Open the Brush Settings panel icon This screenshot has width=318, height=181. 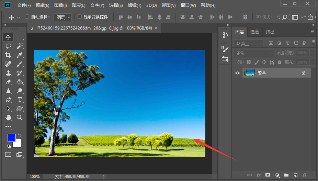(x=225, y=49)
